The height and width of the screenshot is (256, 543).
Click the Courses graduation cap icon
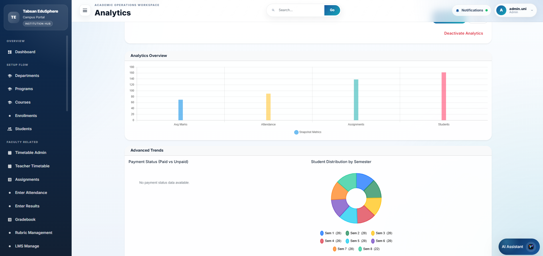(x=10, y=102)
